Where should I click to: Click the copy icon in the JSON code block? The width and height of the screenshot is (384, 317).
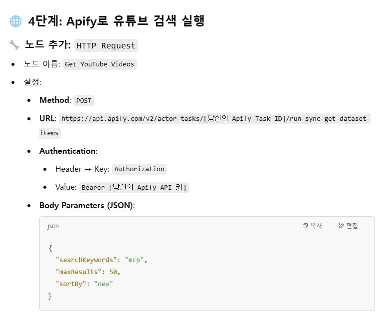[x=305, y=226]
